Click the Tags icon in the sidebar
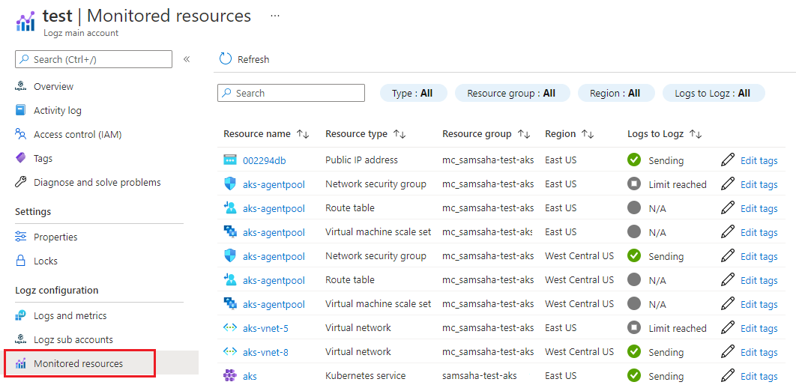Viewport: 796px width, 385px height. 20,158
